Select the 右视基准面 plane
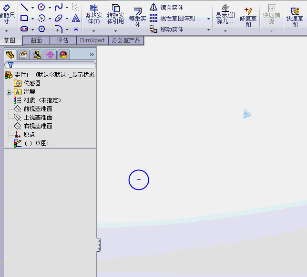The width and height of the screenshot is (307, 277). pos(33,126)
